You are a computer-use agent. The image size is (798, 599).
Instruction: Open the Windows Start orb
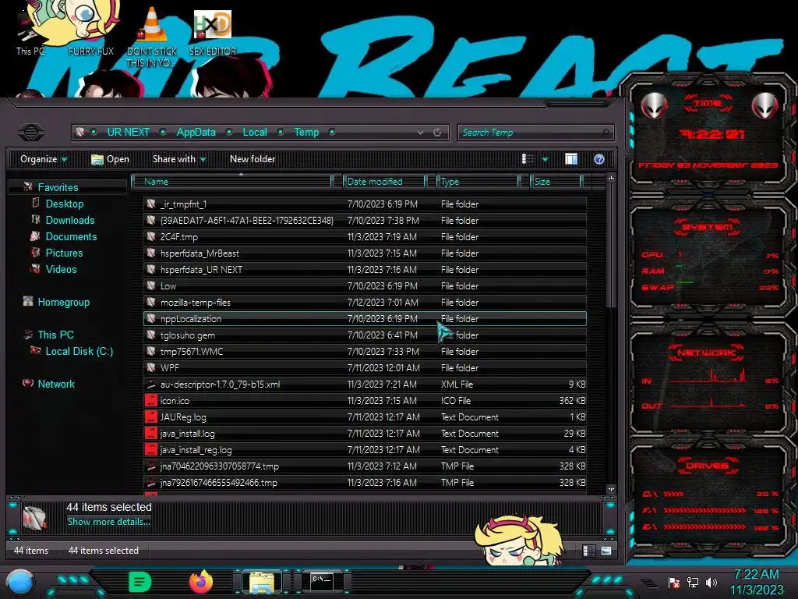click(x=20, y=582)
